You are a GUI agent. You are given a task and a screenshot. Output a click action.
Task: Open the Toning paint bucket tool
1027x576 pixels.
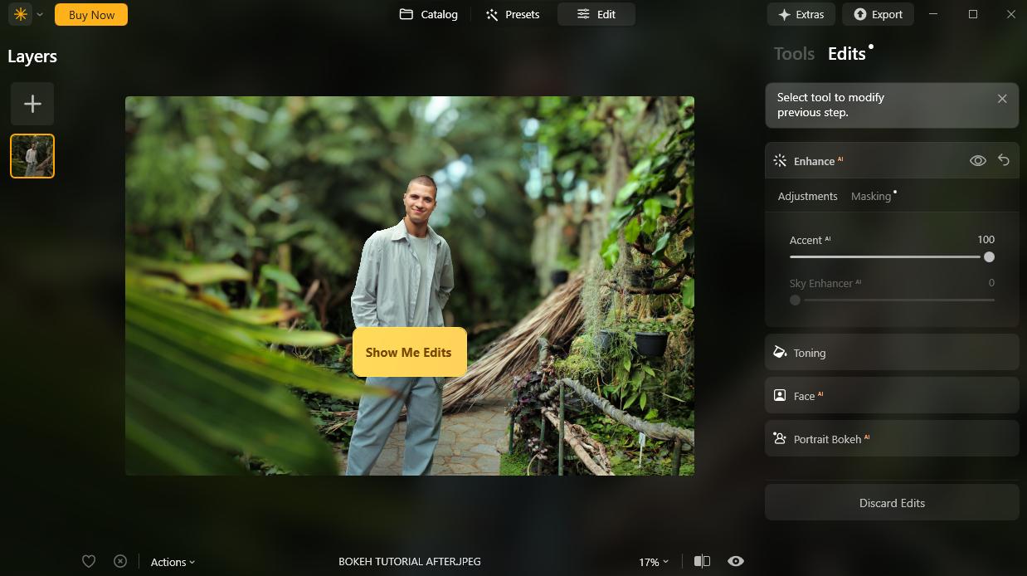[x=779, y=352]
